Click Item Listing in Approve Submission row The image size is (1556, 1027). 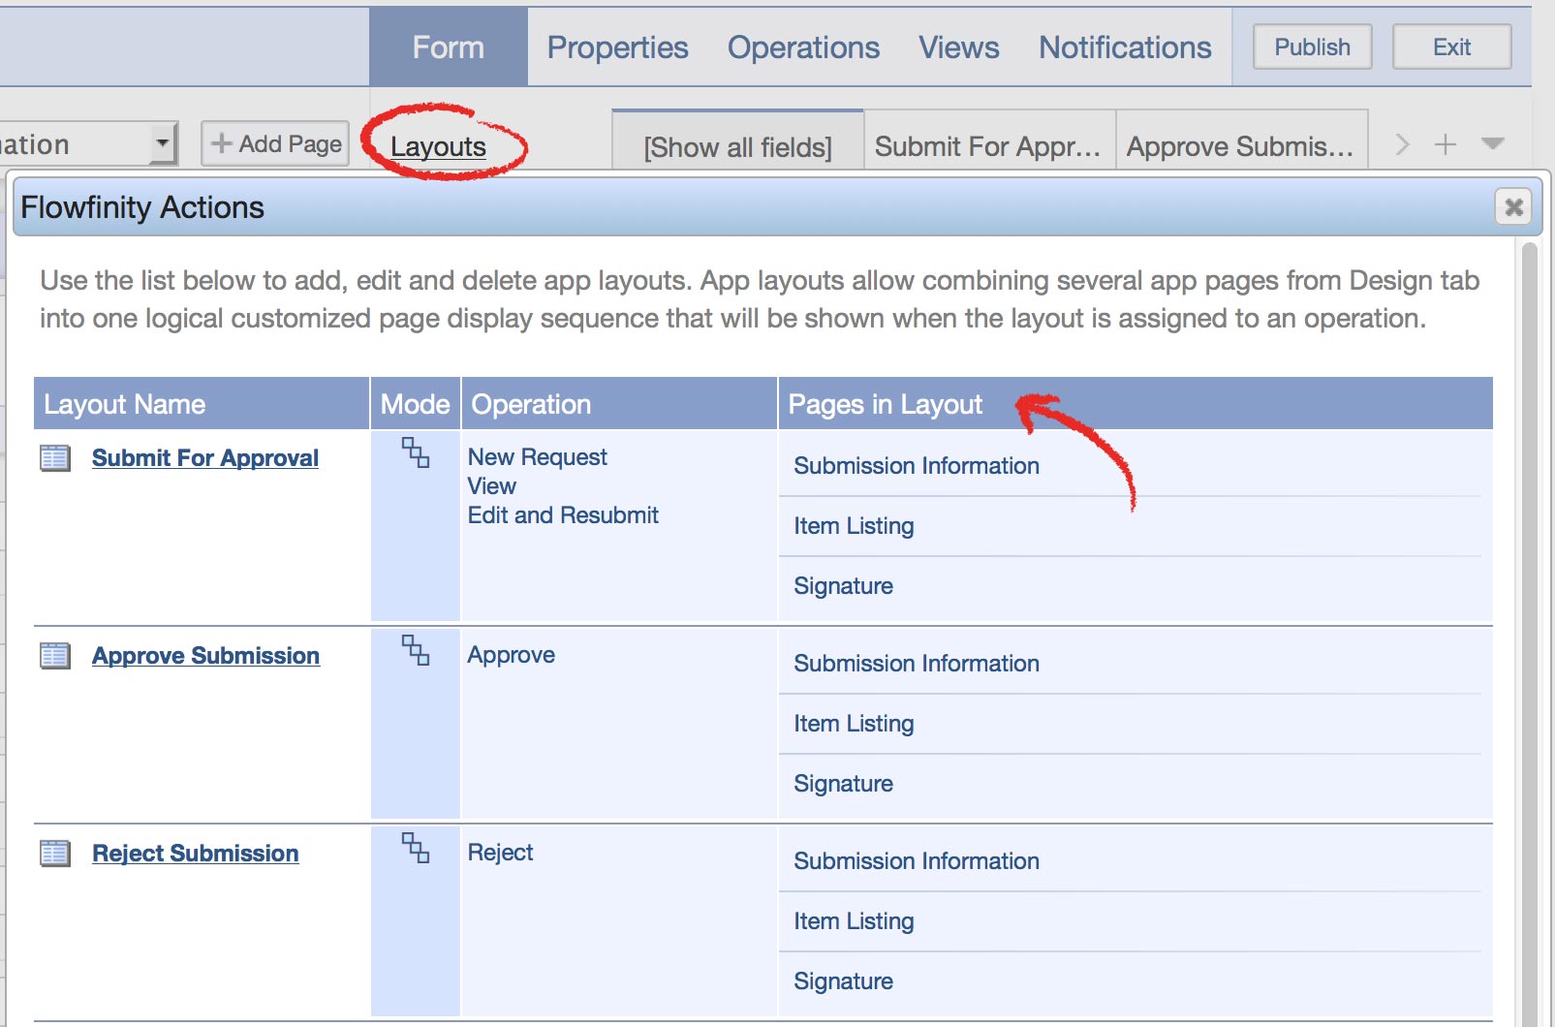coord(854,724)
